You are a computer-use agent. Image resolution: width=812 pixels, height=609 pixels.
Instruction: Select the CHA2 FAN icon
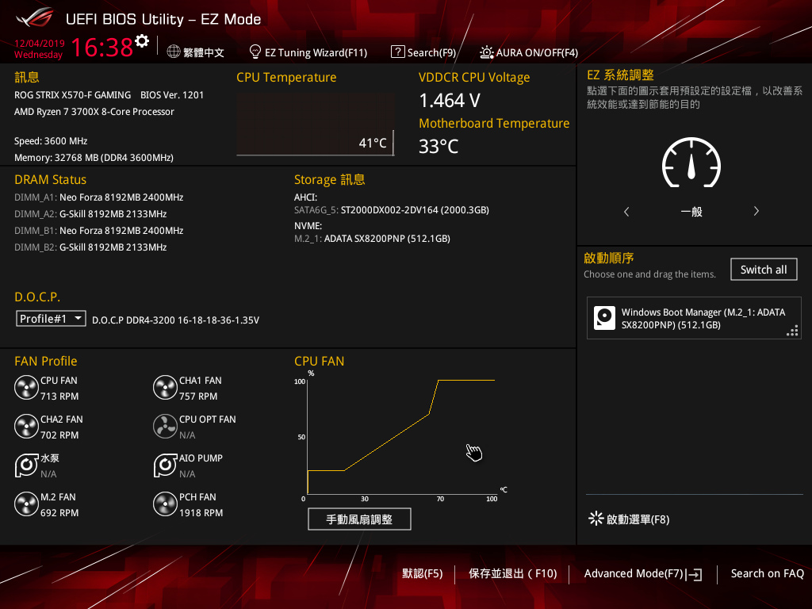tap(26, 427)
